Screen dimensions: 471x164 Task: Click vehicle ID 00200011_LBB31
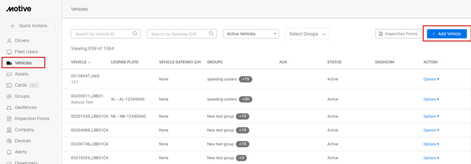(x=87, y=96)
